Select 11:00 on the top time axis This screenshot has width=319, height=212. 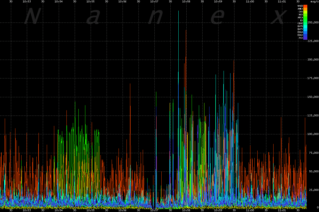tap(250, 1)
